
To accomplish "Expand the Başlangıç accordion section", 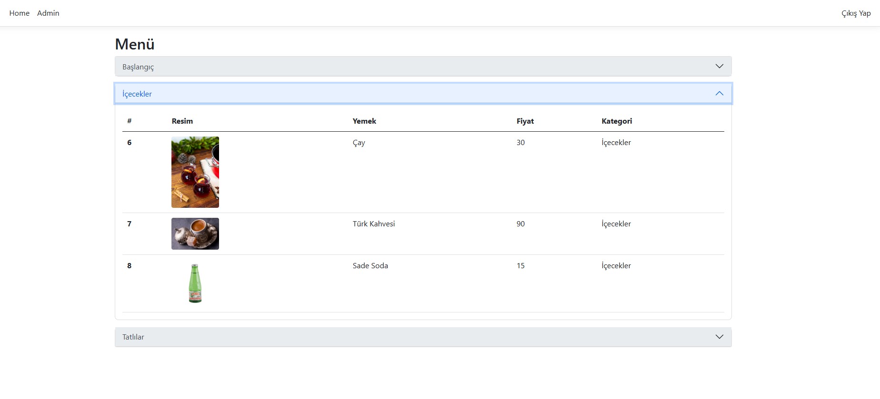I will click(423, 67).
